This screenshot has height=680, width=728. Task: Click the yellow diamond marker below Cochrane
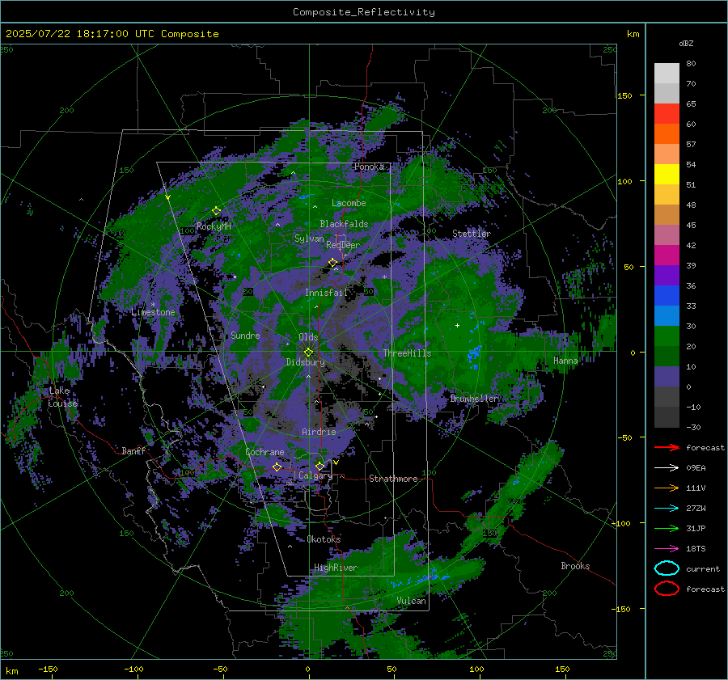pos(277,467)
